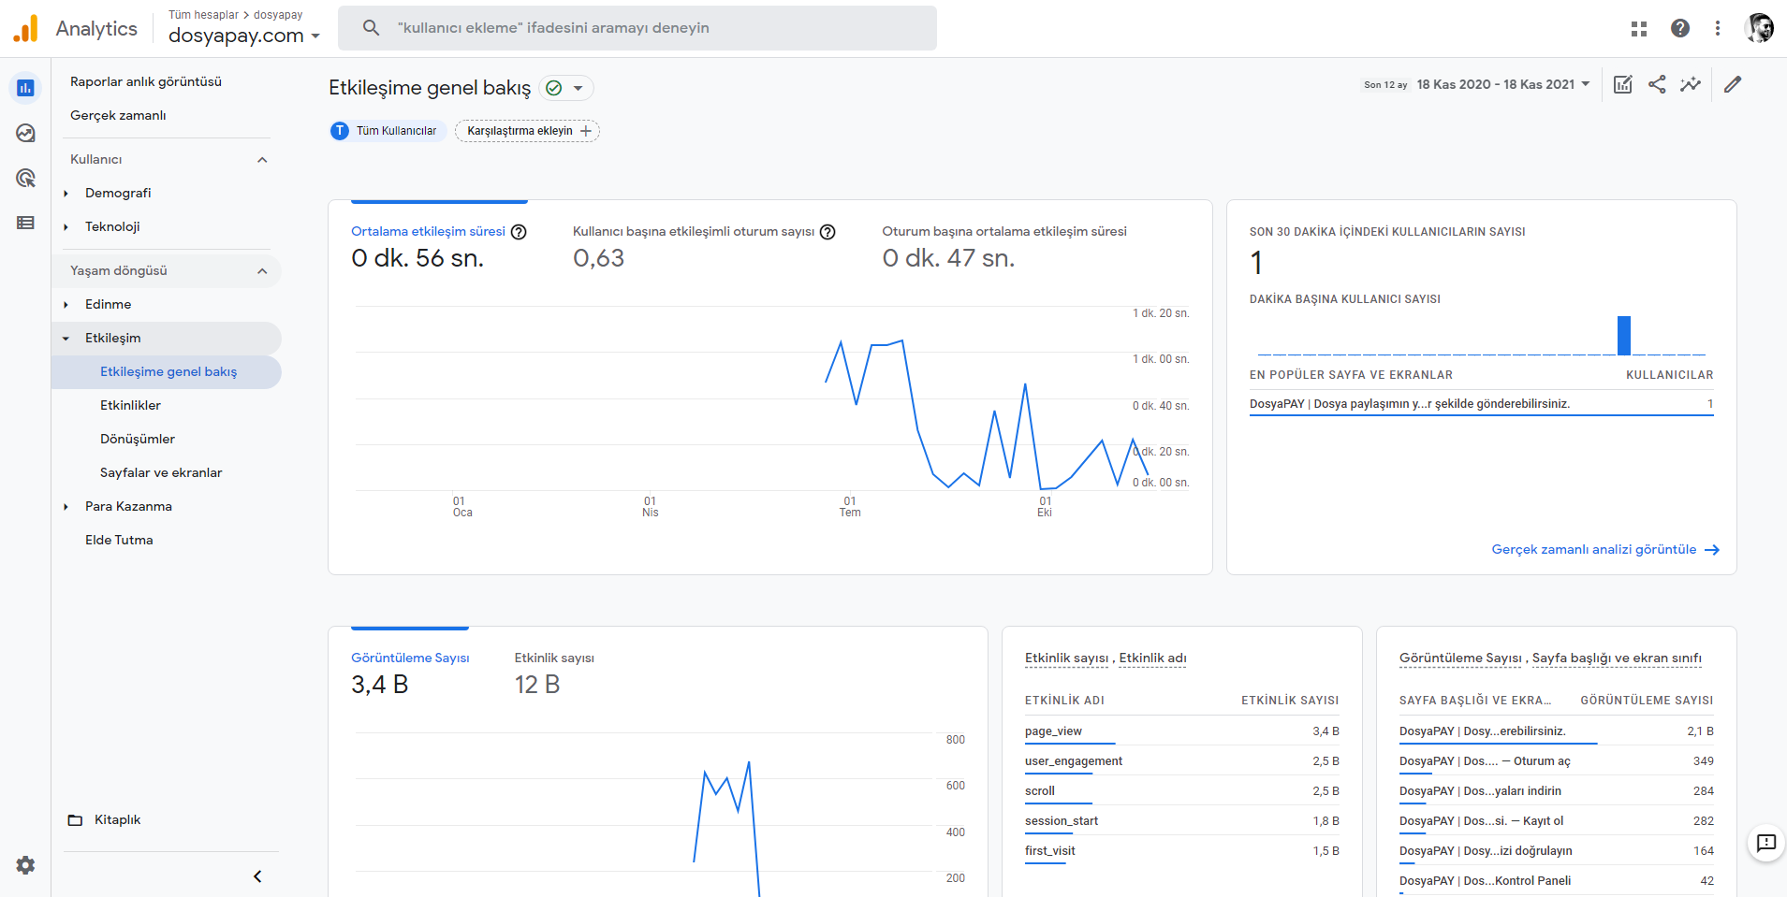
Task: Click the customize report pencil icon
Action: coord(1733,84)
